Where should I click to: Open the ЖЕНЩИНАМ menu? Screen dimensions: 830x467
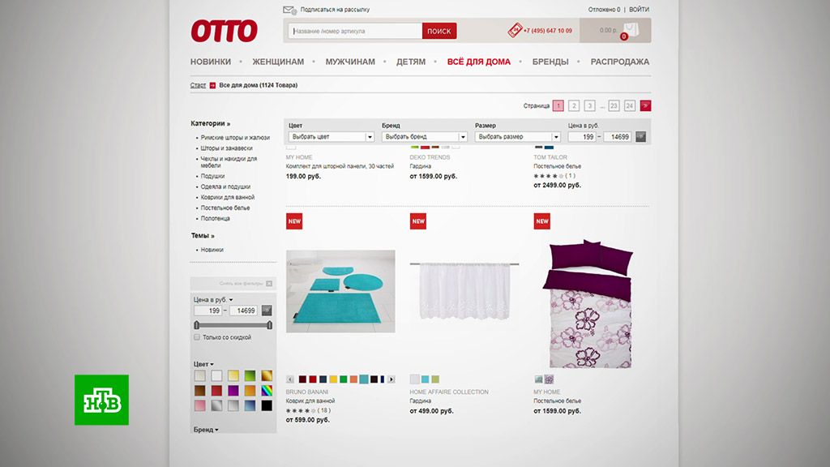[278, 62]
